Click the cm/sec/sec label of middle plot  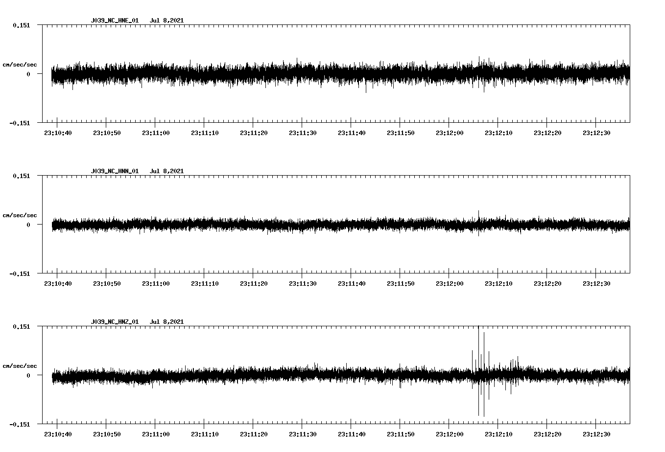[x=20, y=215]
